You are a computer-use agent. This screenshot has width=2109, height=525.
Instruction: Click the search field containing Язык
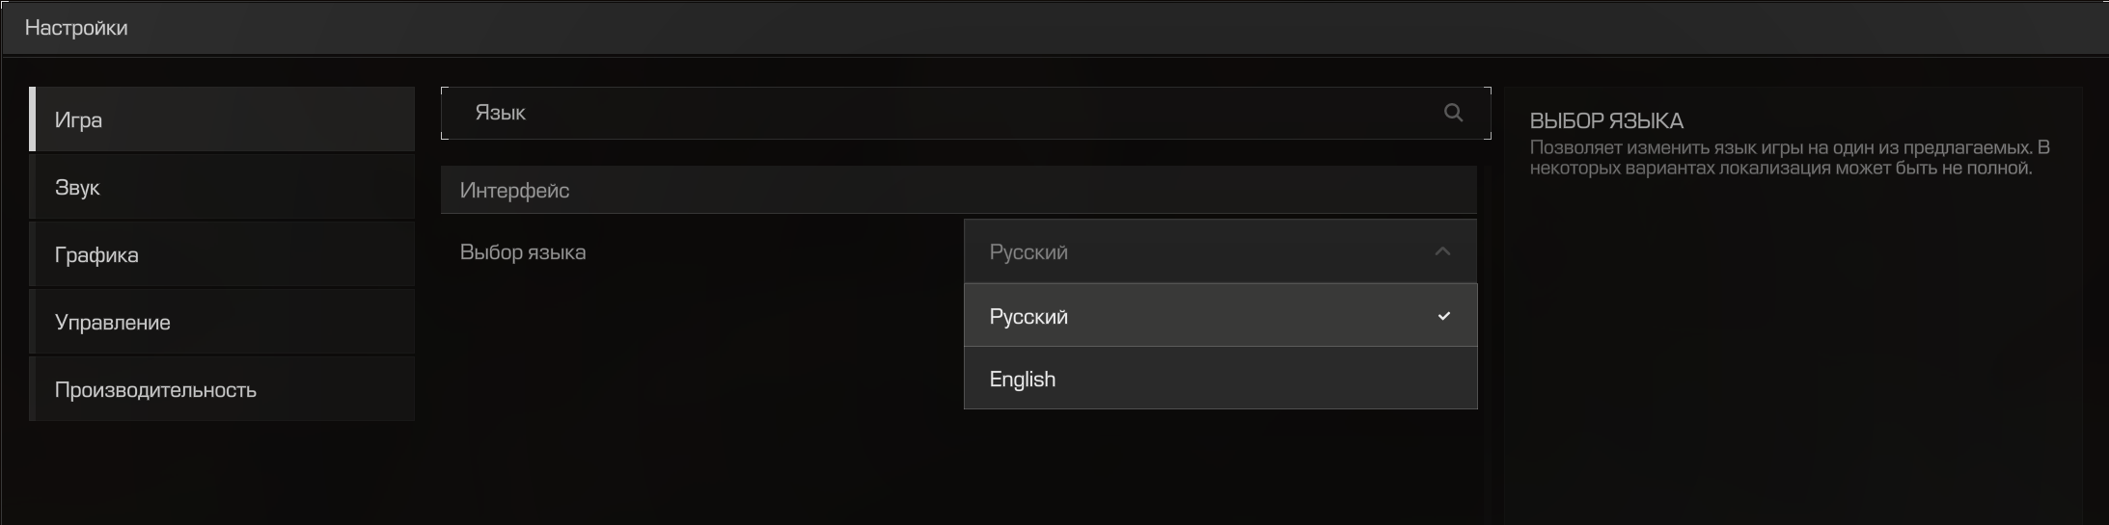coord(966,113)
